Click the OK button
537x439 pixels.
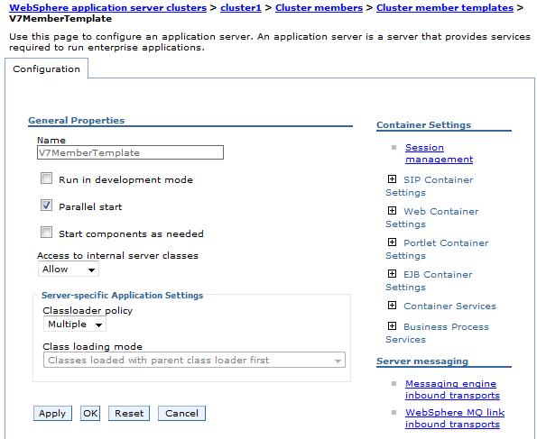click(x=90, y=414)
